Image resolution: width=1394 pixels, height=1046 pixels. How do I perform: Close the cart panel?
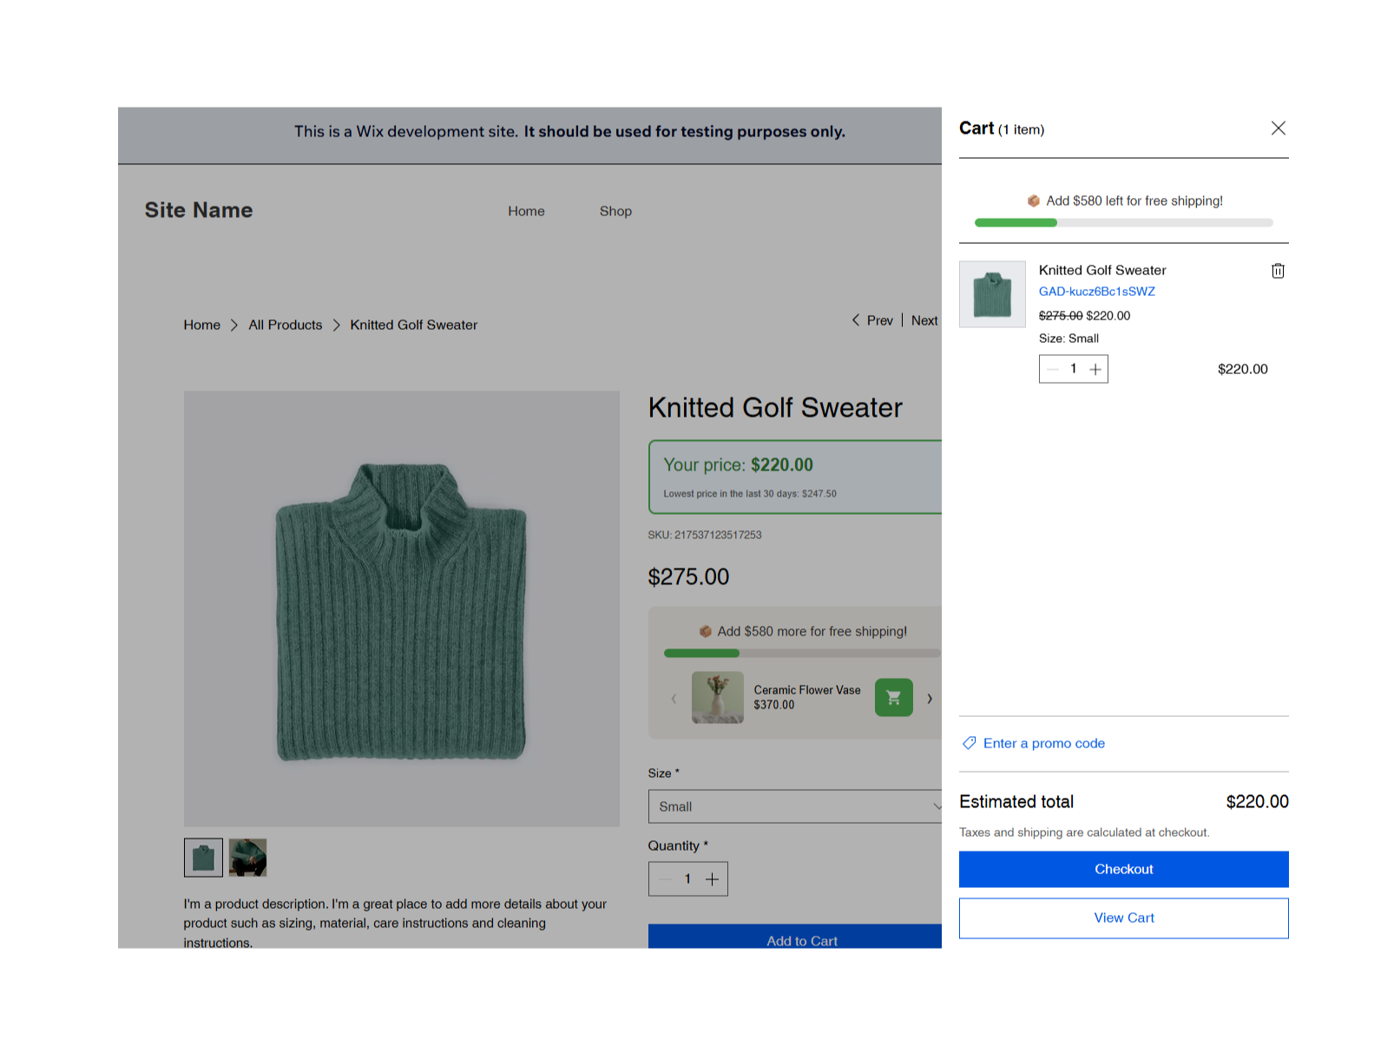point(1278,128)
